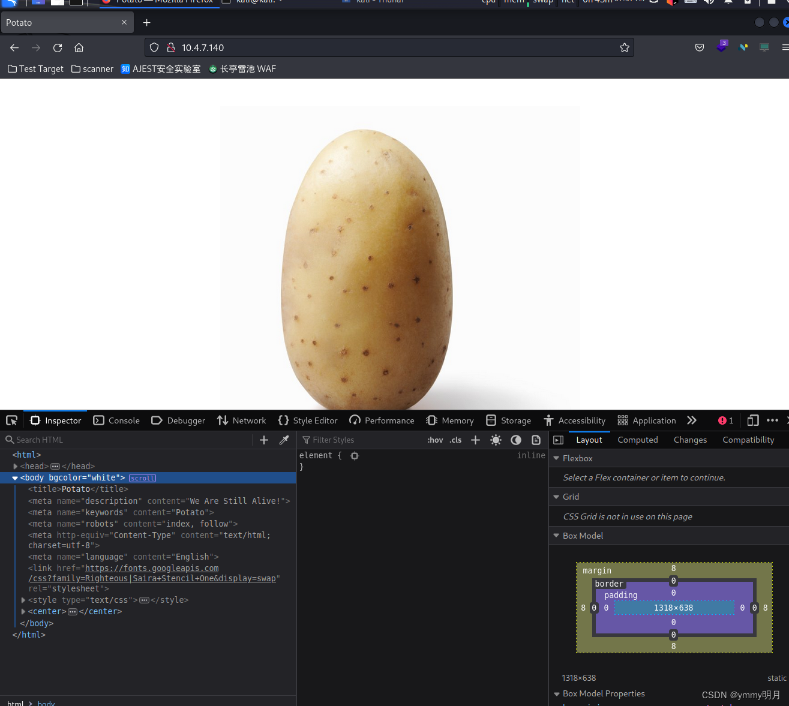The height and width of the screenshot is (706, 789).
Task: Open the Responsive Design Mode icon
Action: tap(752, 420)
